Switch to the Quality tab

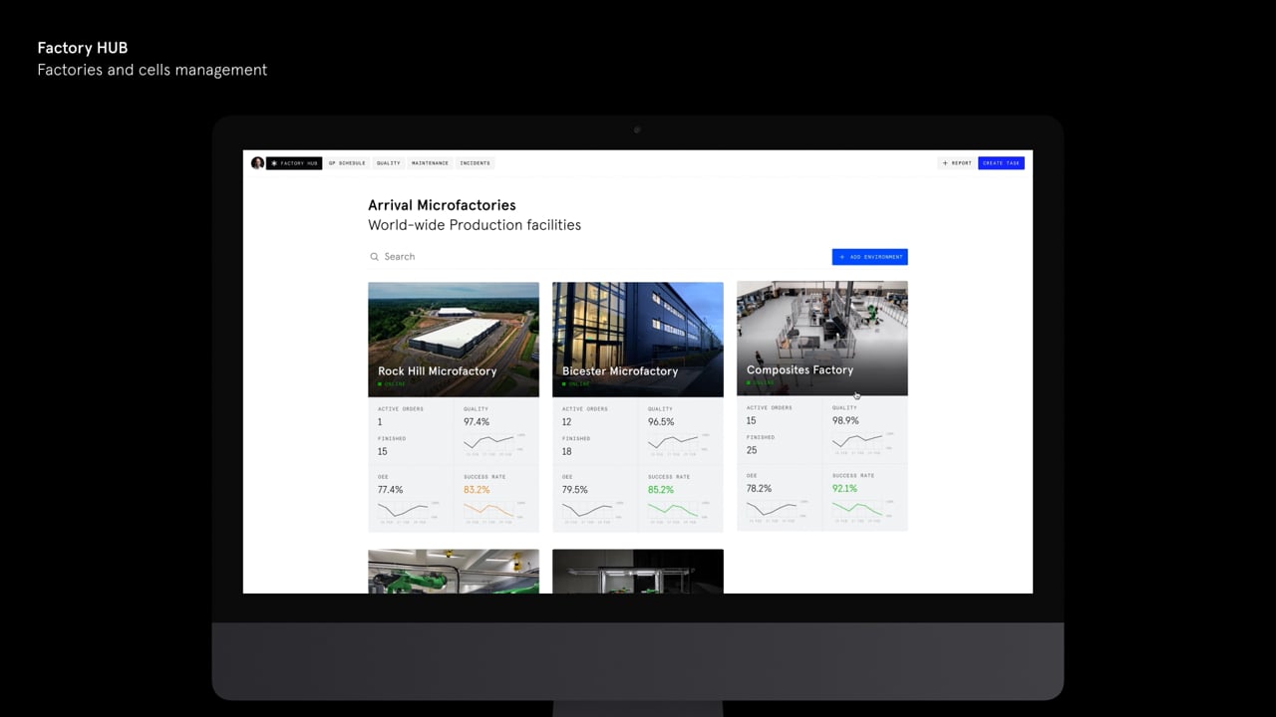pos(388,163)
